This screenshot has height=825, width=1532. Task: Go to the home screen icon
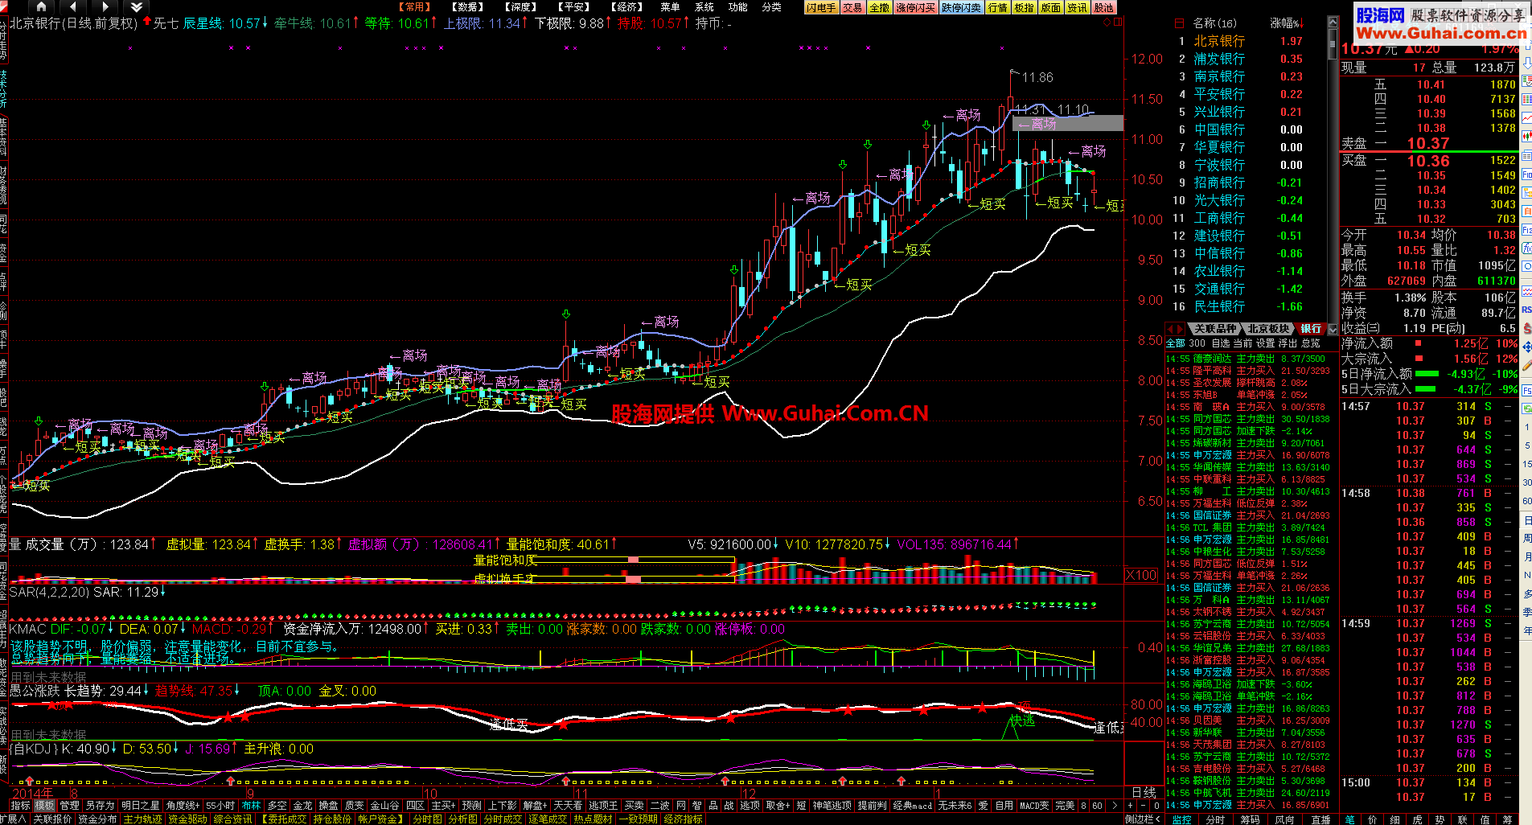click(x=42, y=6)
